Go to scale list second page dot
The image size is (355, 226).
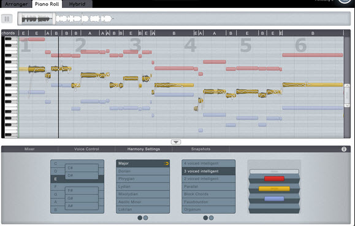click(146, 218)
